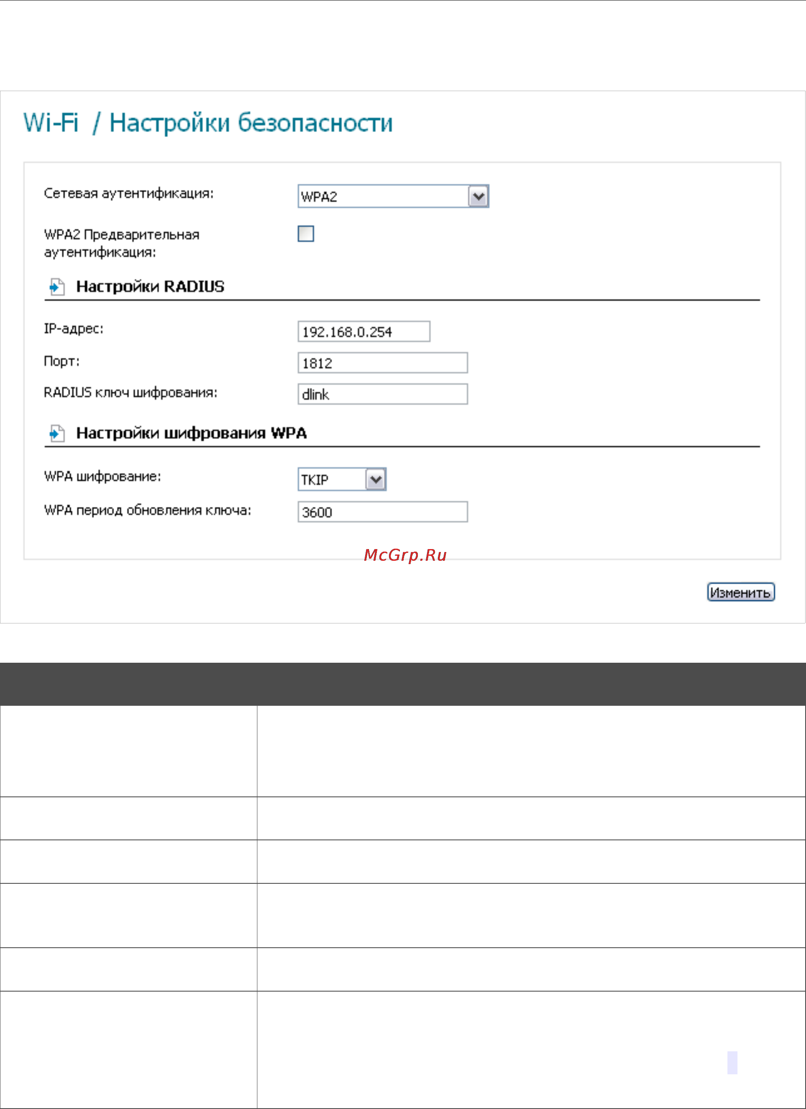Open the Сетевая аутентификация WPA2 dropdown
The height and width of the screenshot is (1109, 806).
tap(393, 196)
